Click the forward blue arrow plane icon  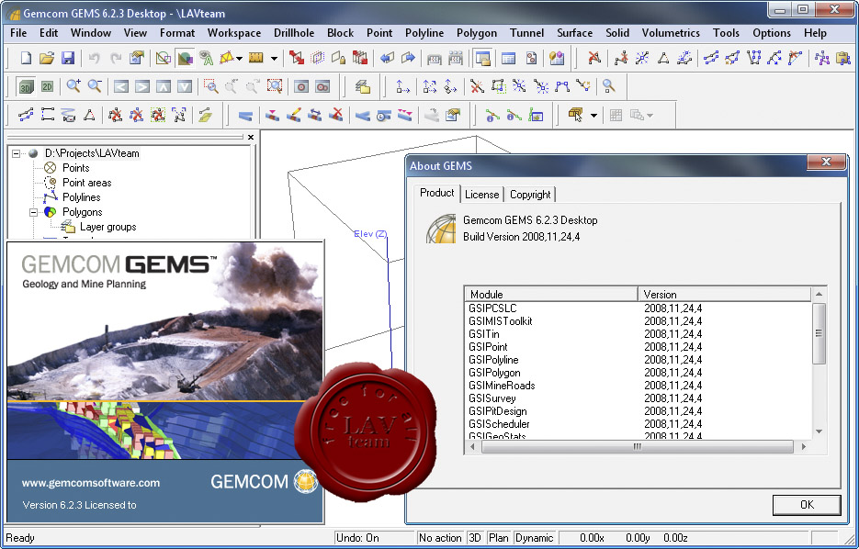[x=408, y=58]
